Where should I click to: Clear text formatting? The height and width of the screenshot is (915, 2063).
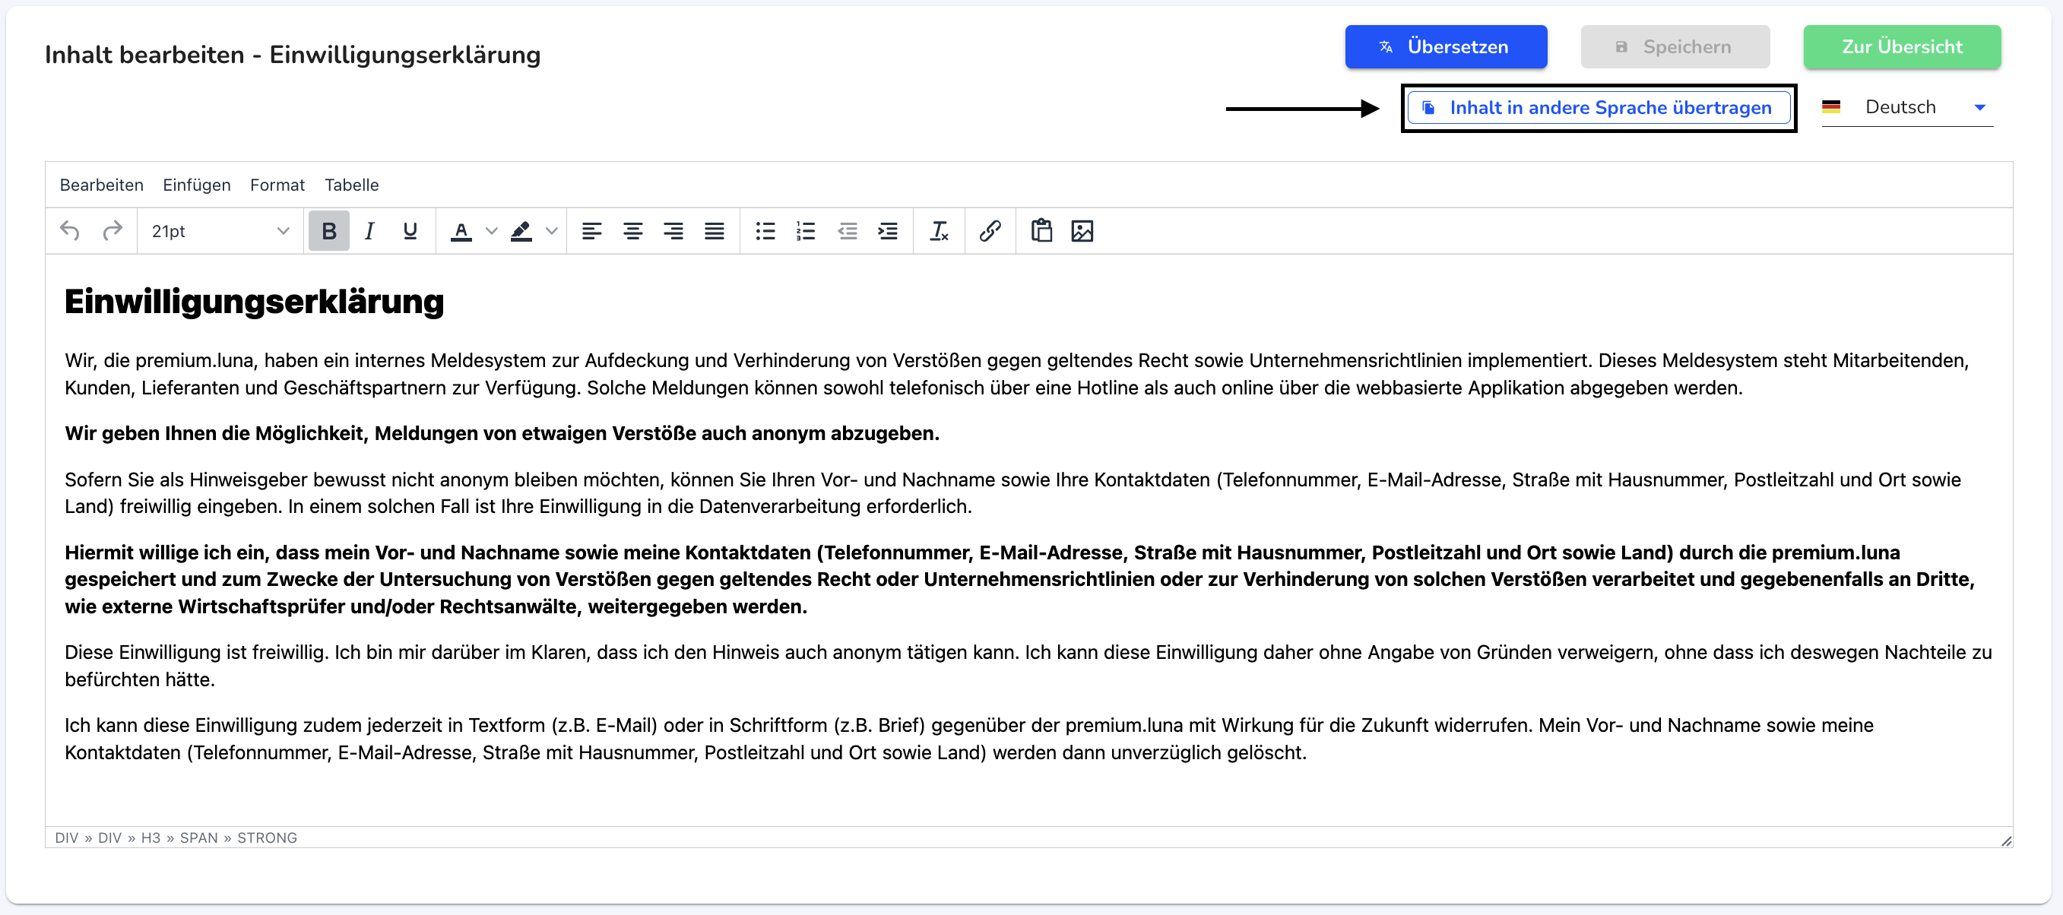point(939,230)
